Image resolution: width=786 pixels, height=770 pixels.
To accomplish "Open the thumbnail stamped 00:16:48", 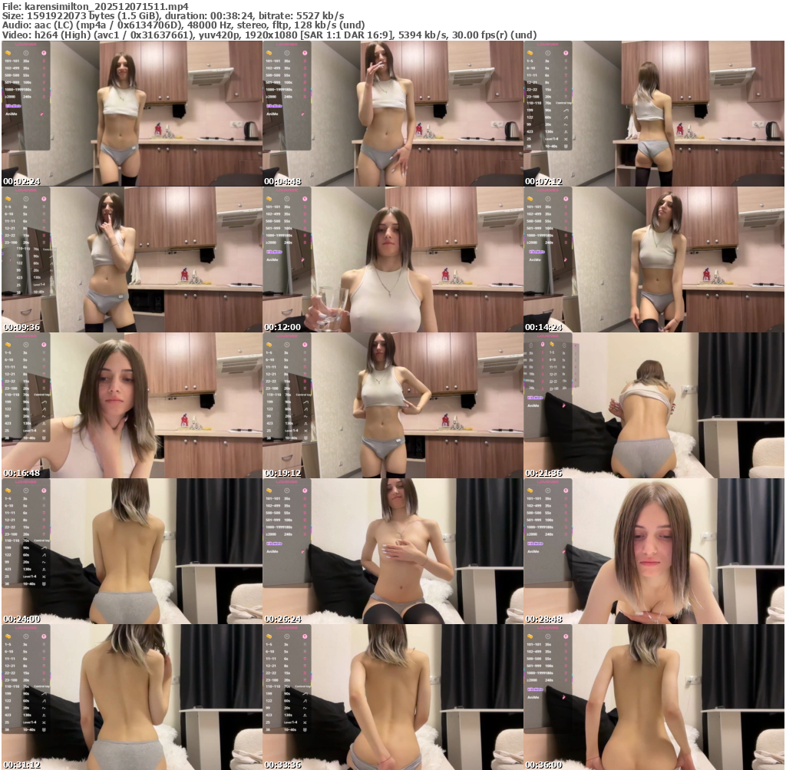I will [x=132, y=405].
